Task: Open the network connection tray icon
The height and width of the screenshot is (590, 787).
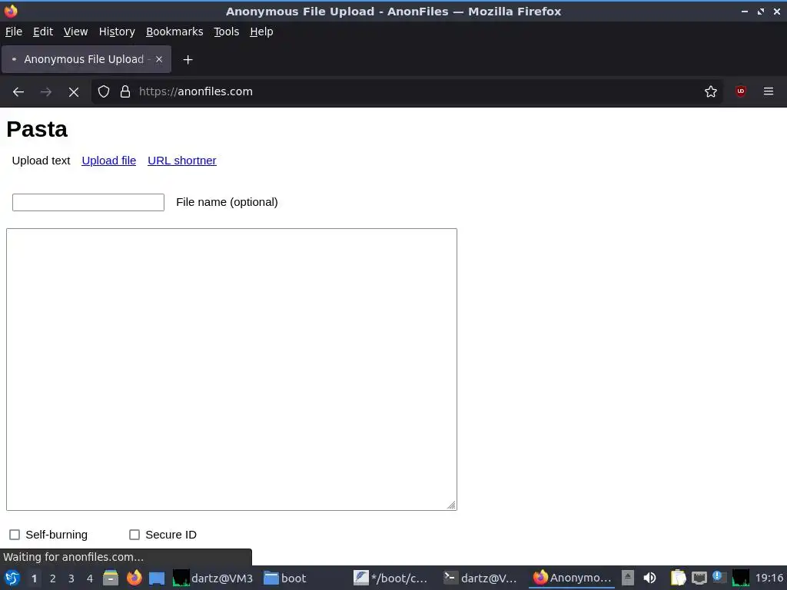Action: [699, 578]
